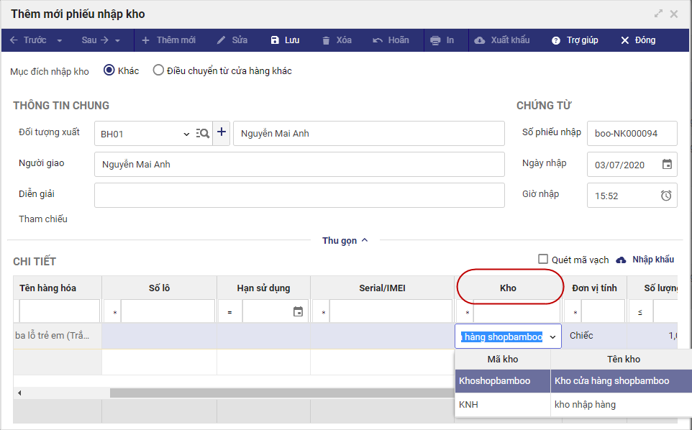Open calendar icon for Ngày nhập
692x430 pixels.
point(667,164)
